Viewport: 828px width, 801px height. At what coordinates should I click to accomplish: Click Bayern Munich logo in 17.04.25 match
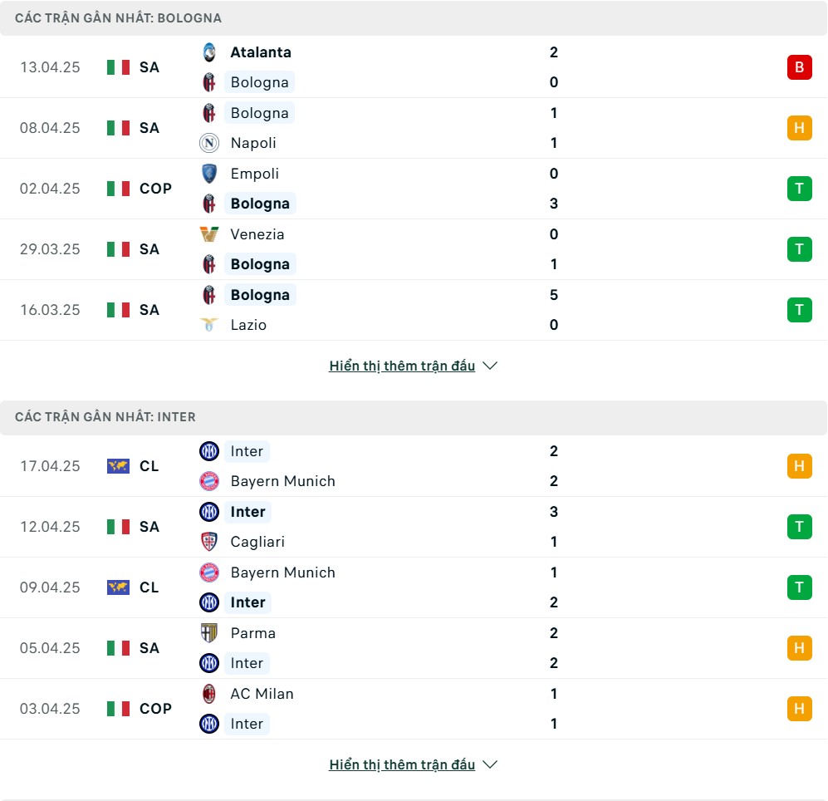pos(209,481)
